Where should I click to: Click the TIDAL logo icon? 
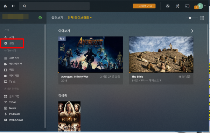(6, 102)
